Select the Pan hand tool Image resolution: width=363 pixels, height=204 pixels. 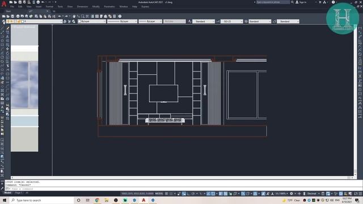point(74,16)
